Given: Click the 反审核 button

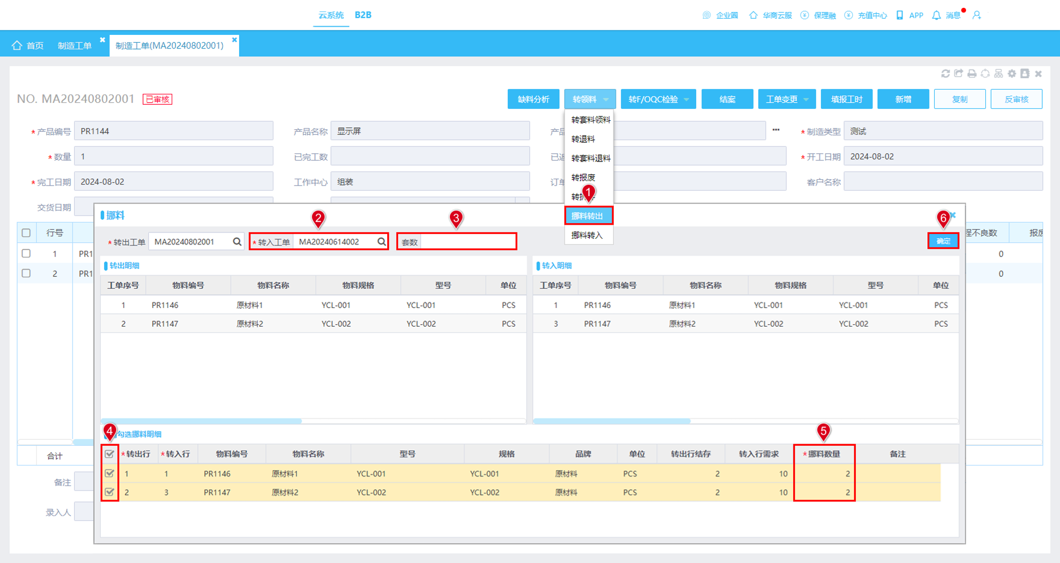Looking at the screenshot, I should coord(1016,99).
